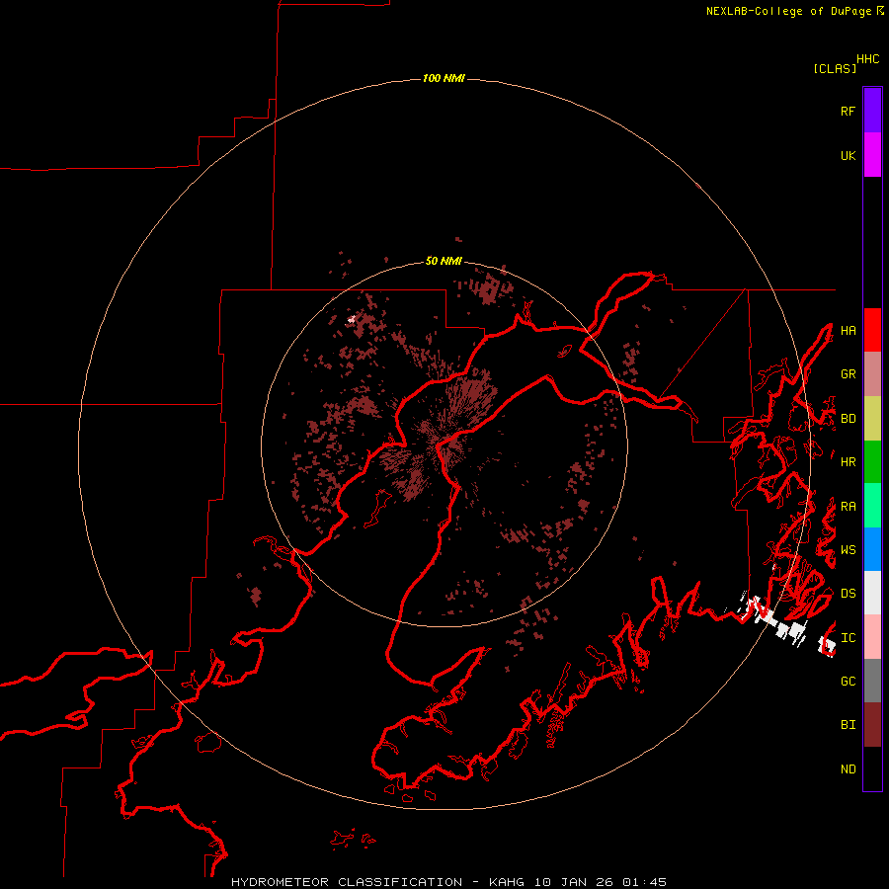The image size is (889, 889).
Task: Click the gray GC color swatch
Action: click(872, 681)
